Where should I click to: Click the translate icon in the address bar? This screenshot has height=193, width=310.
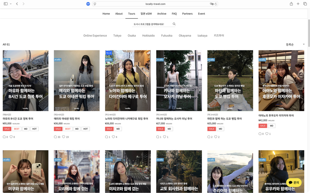(212, 4)
